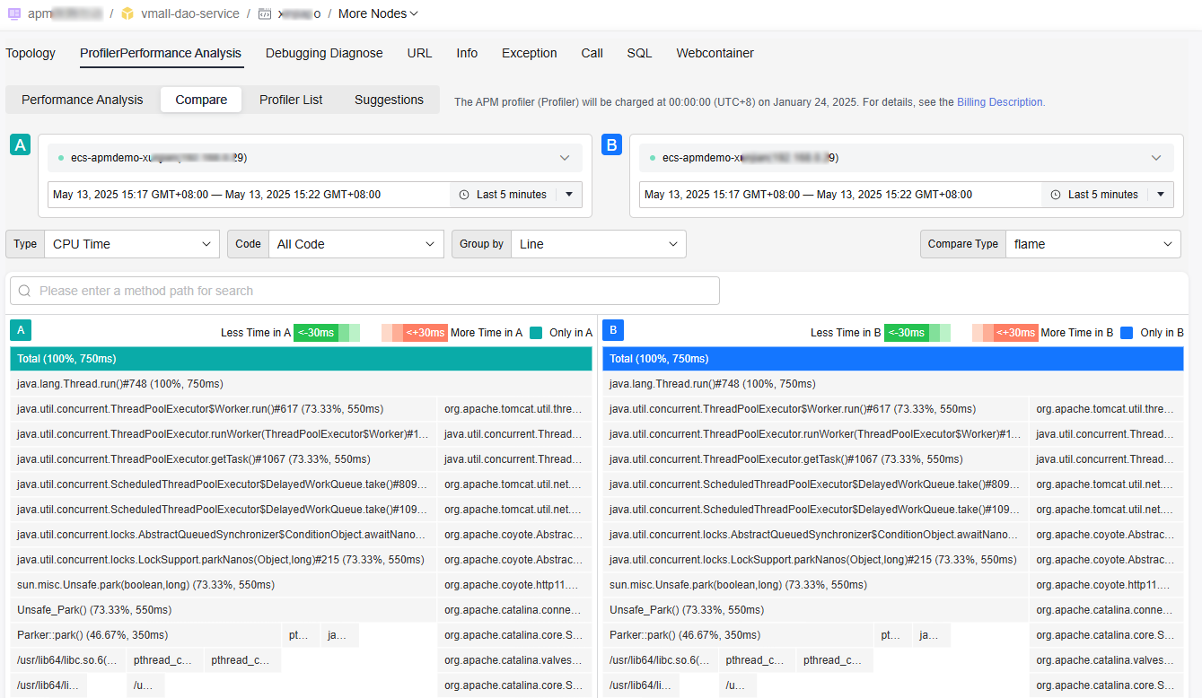Open the Profiler List sub-tab
This screenshot has height=698, width=1202.
pyautogui.click(x=291, y=100)
